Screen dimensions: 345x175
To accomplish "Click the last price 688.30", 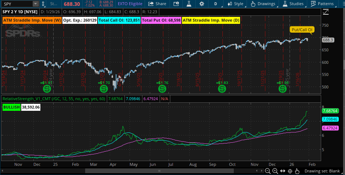I will (x=72, y=4).
